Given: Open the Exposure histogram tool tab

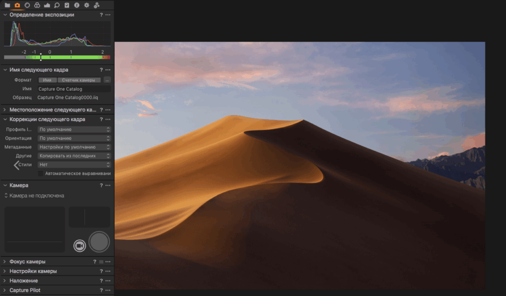Looking at the screenshot, I should [47, 5].
